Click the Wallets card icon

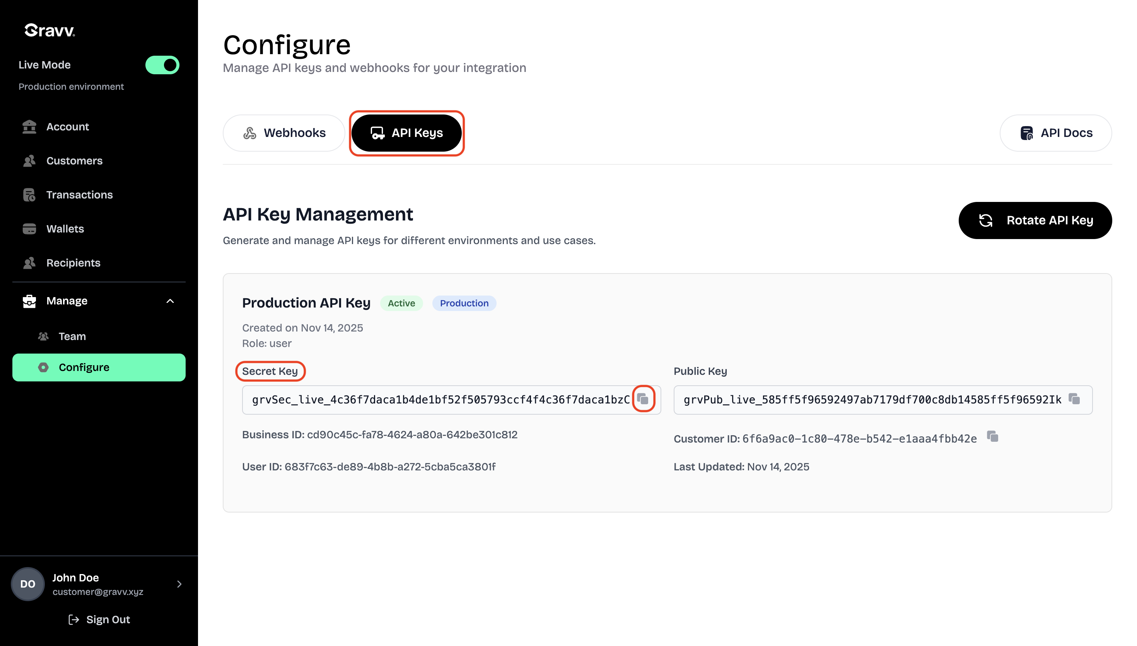coord(29,229)
